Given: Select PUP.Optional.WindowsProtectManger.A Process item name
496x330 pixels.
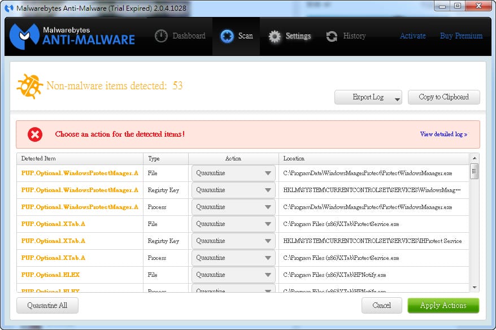Looking at the screenshot, I should [x=80, y=207].
